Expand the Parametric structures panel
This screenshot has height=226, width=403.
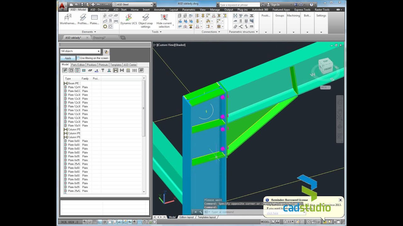[243, 32]
